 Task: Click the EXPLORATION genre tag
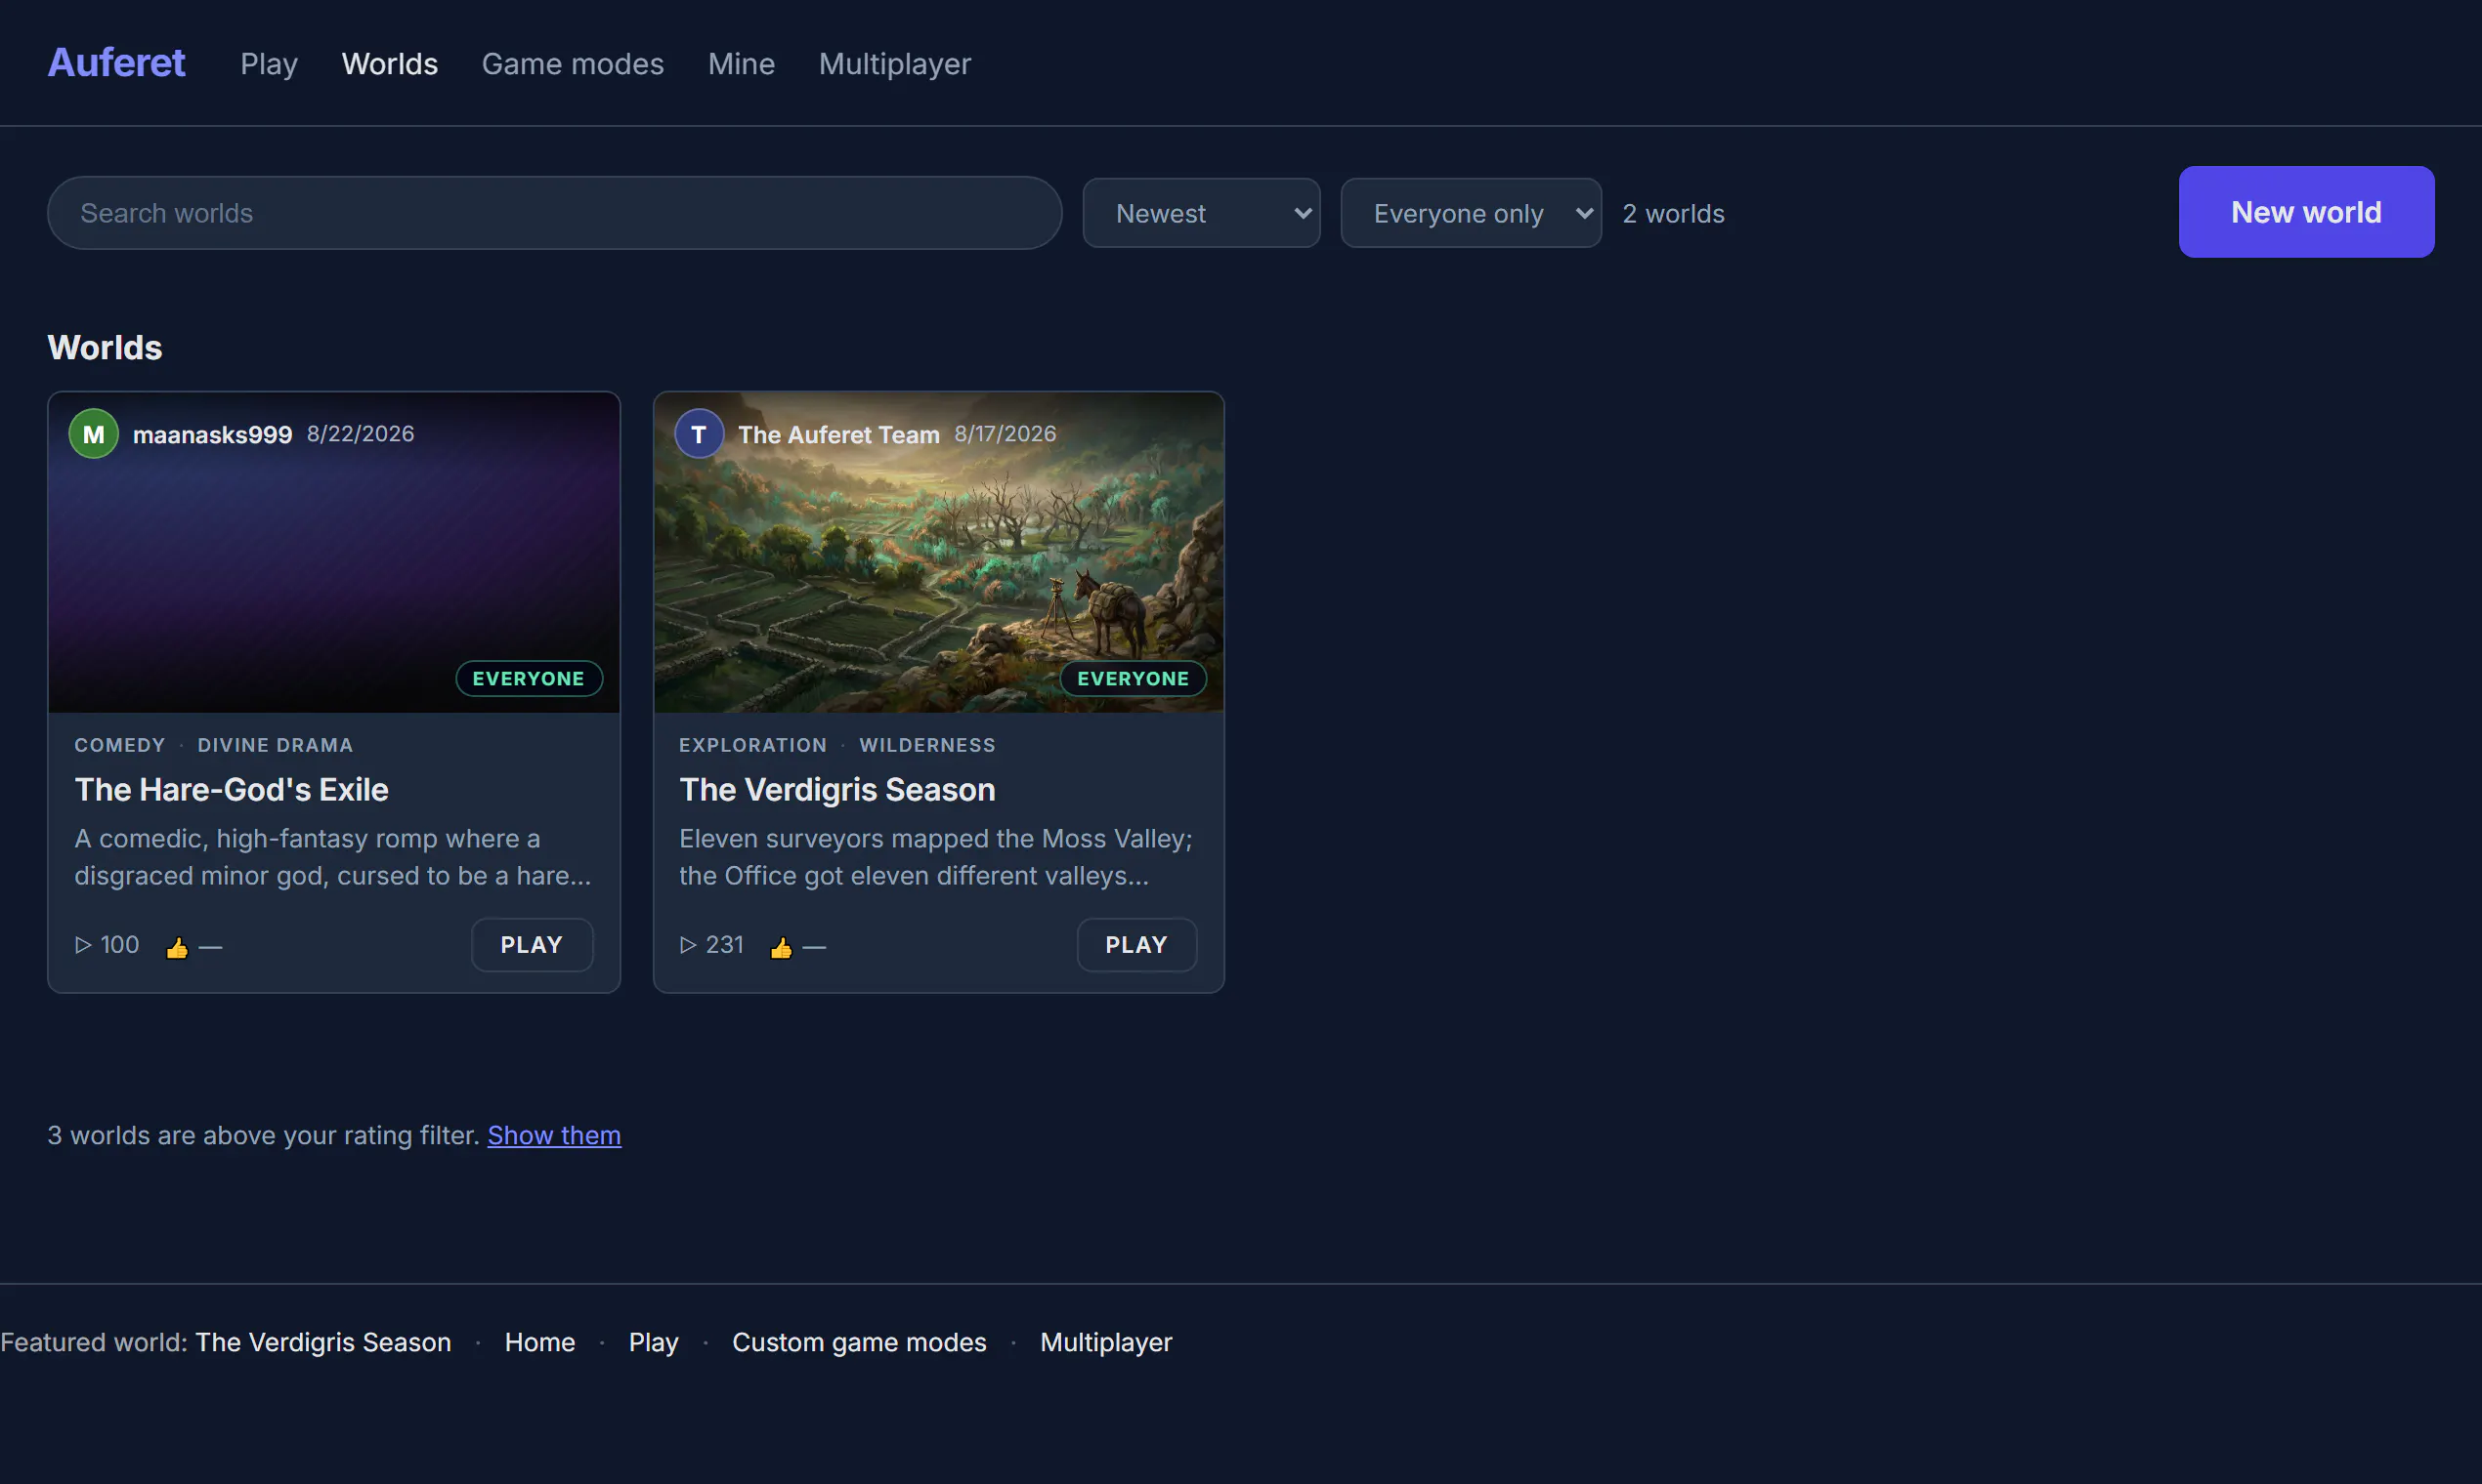pos(752,745)
